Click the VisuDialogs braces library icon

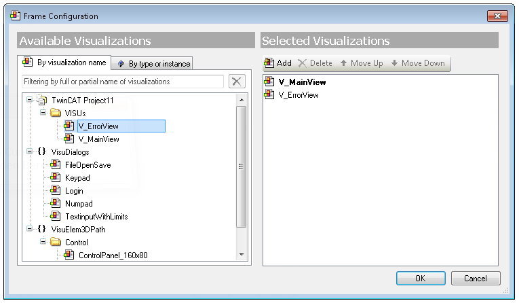click(x=41, y=151)
